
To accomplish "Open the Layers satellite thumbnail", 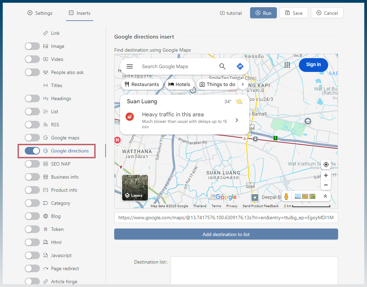I will (x=135, y=188).
